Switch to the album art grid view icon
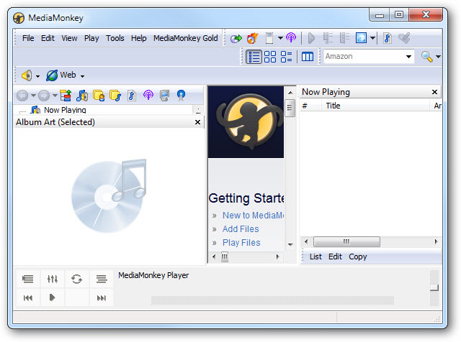Image resolution: width=461 pixels, height=342 pixels. click(x=270, y=57)
